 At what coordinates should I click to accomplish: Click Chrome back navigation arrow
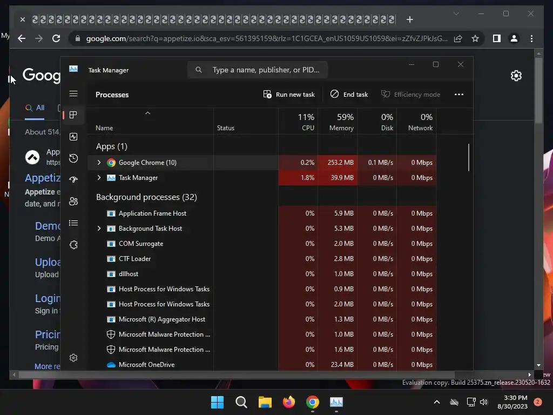(22, 38)
